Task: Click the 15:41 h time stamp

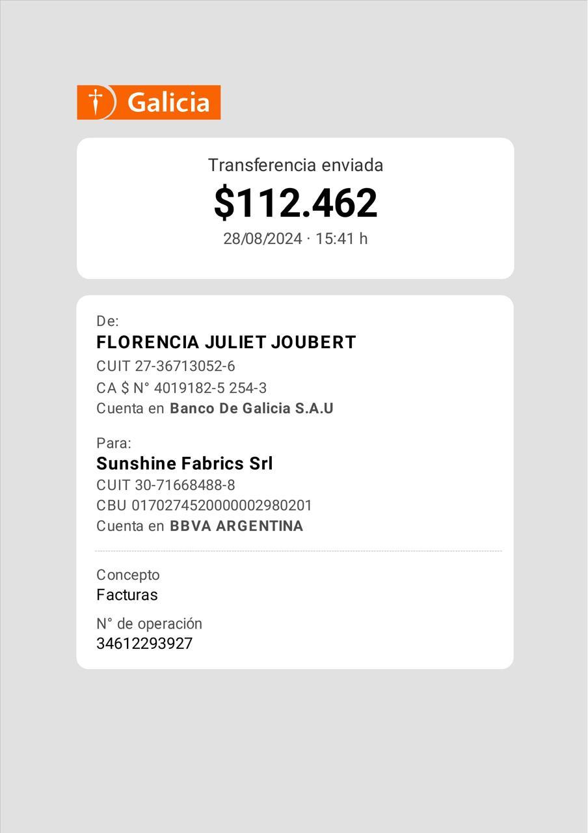Action: 341,239
